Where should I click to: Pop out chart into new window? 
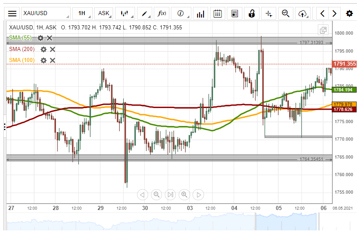323,30
